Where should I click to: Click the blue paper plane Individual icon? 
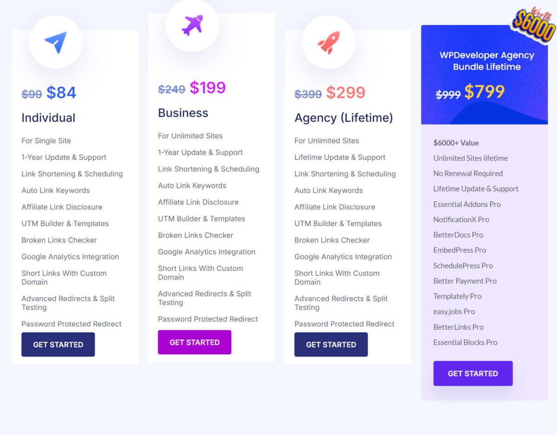(x=56, y=42)
